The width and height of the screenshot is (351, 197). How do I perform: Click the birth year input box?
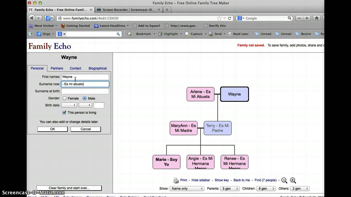point(99,105)
